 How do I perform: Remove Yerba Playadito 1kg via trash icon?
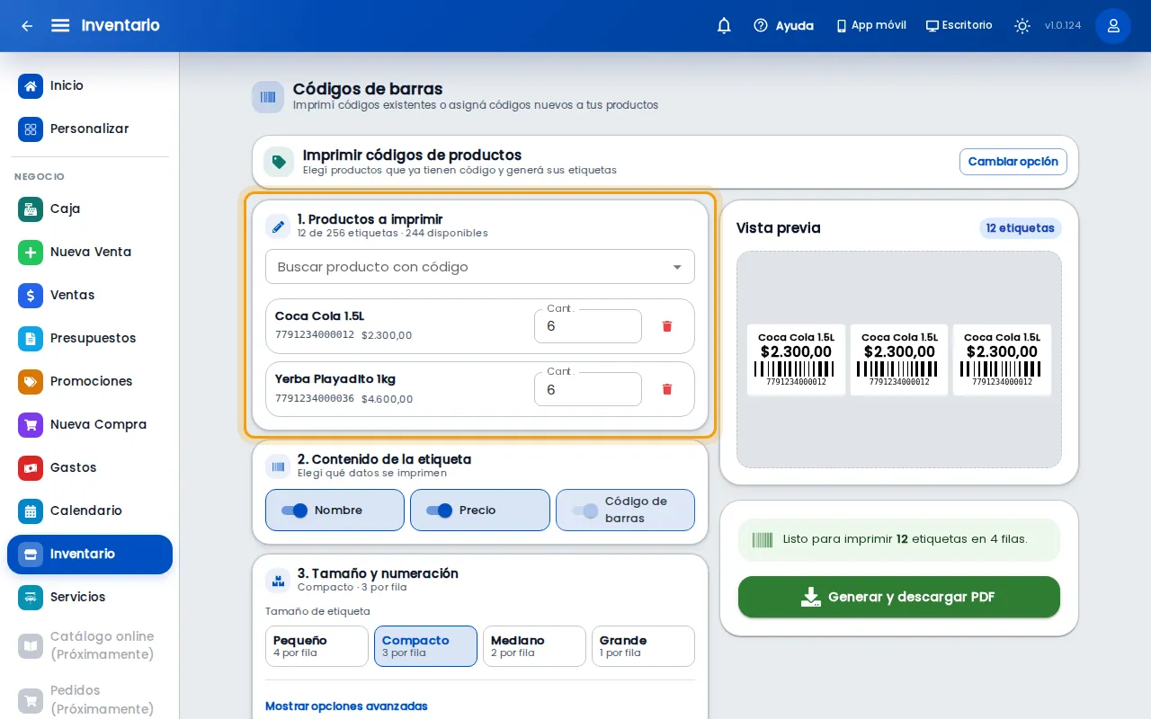(x=667, y=389)
